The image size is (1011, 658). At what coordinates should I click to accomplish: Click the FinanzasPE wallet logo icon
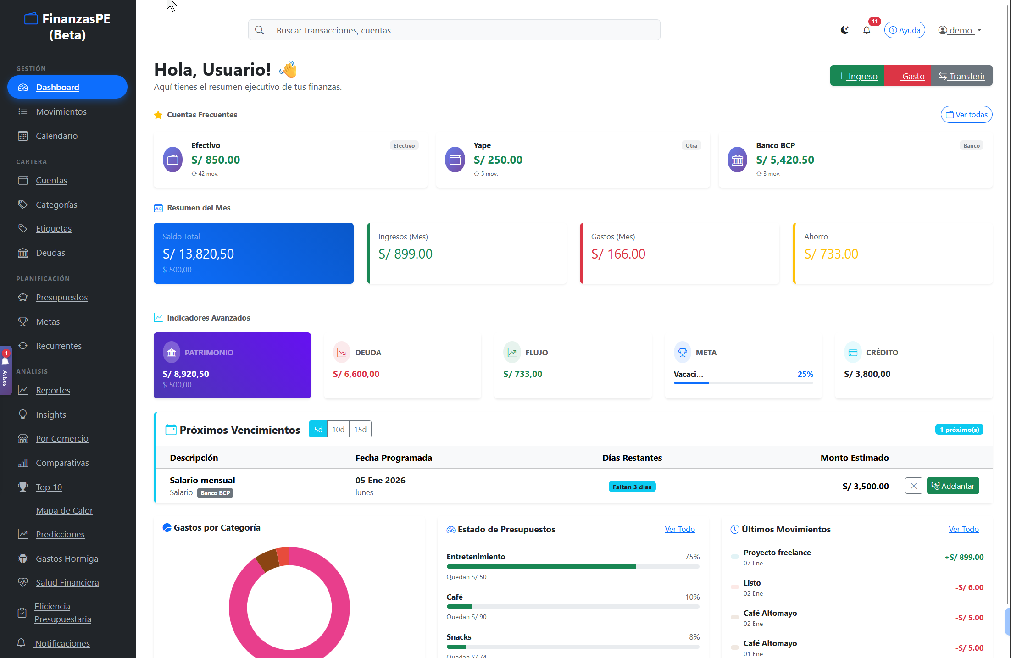tap(31, 19)
